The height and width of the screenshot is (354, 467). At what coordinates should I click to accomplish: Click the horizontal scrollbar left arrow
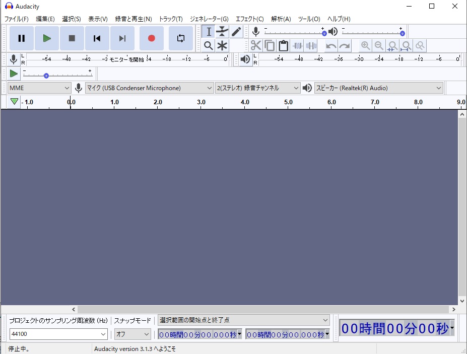click(x=74, y=309)
